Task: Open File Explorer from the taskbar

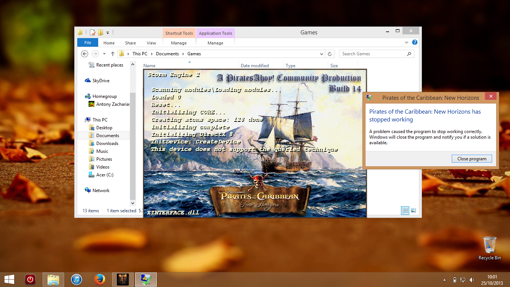Action: [53, 280]
